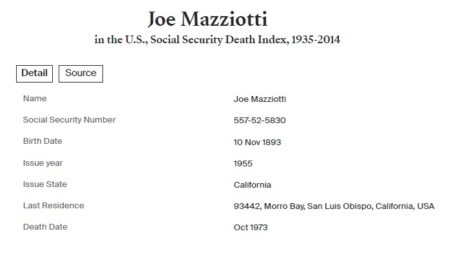
Task: Click the Death Date label
Action: [45, 227]
